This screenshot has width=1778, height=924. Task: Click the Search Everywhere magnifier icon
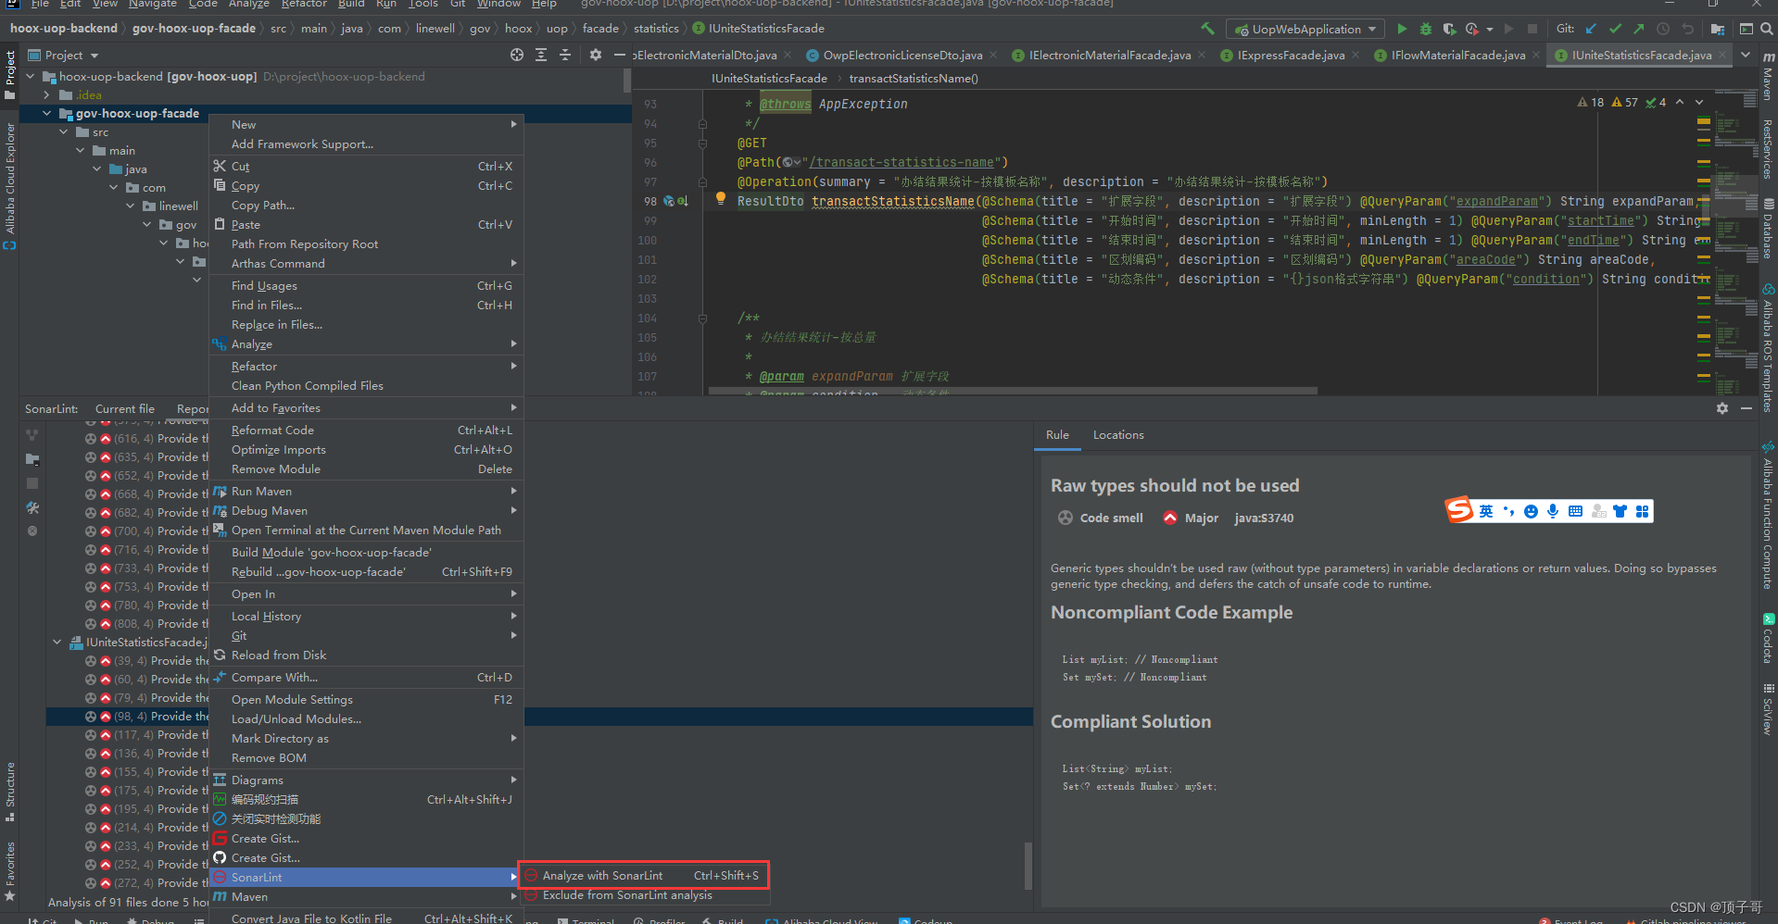pyautogui.click(x=1766, y=29)
